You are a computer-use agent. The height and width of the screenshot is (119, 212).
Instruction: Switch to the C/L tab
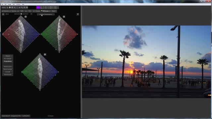click(29, 11)
